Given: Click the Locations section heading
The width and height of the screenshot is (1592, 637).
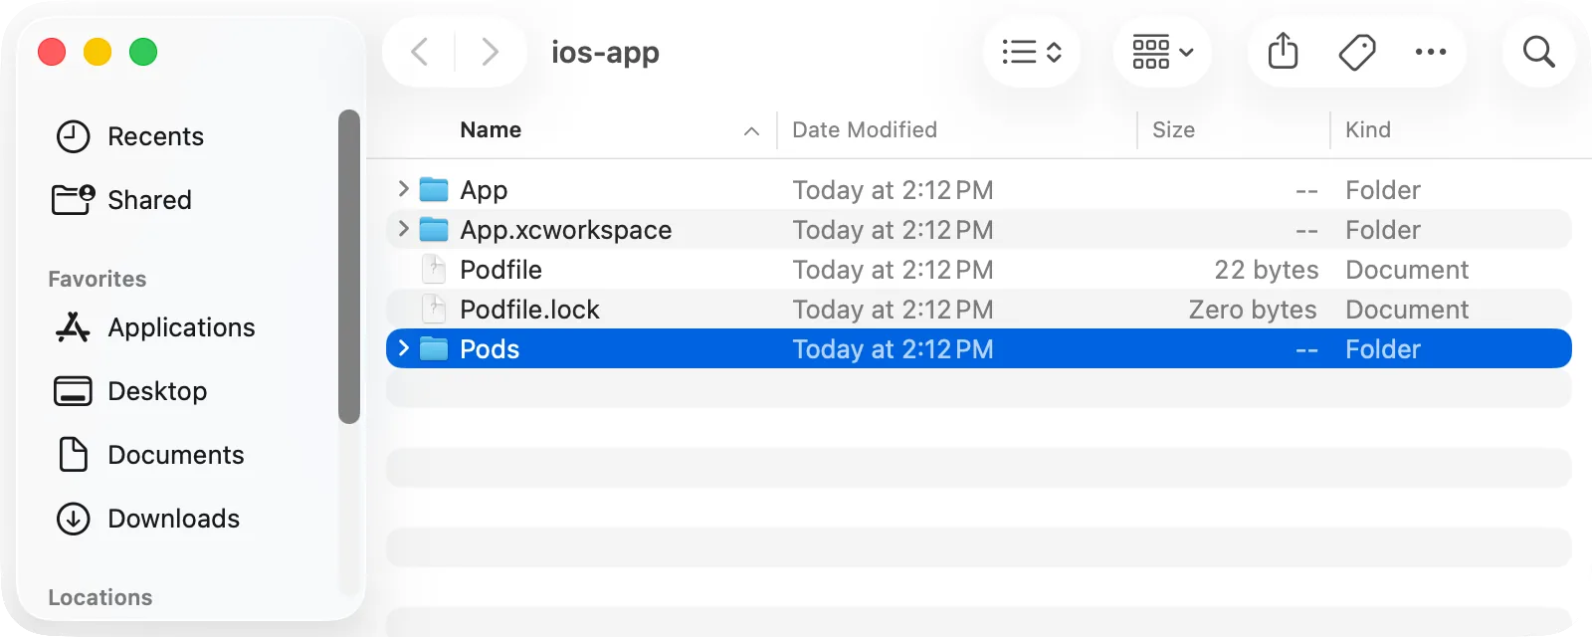Looking at the screenshot, I should [100, 598].
